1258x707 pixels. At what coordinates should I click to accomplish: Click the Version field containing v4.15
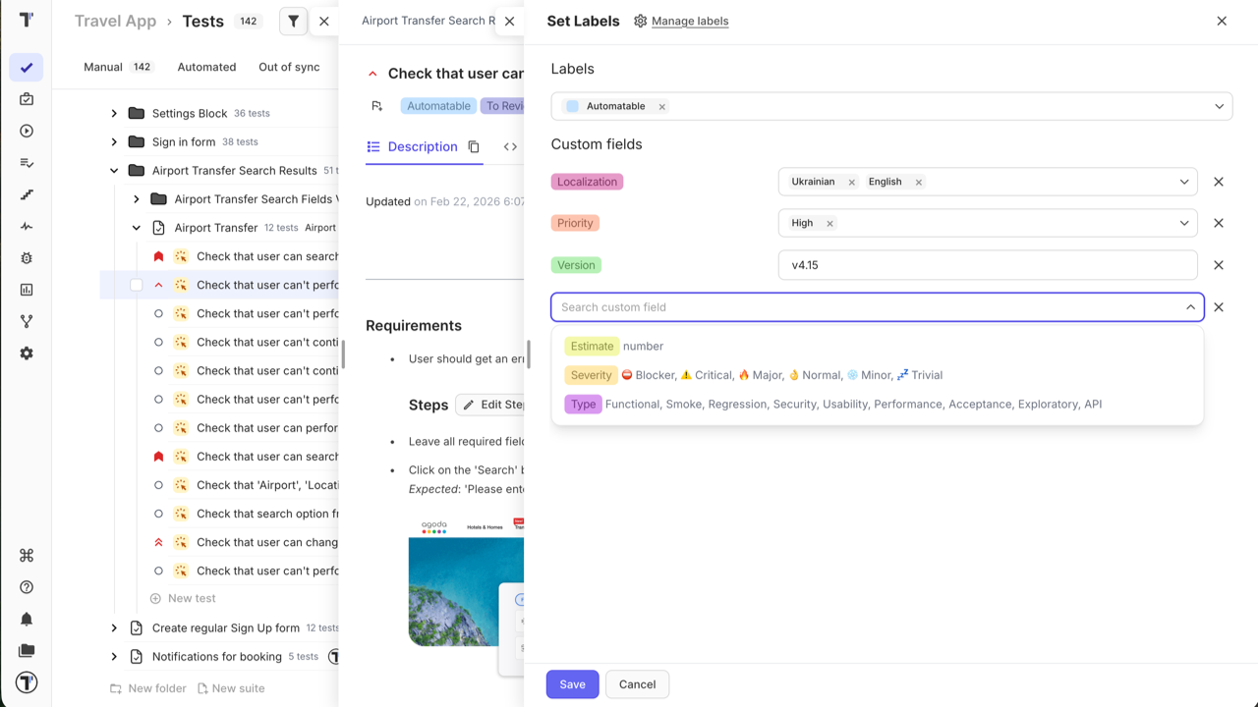(x=988, y=265)
